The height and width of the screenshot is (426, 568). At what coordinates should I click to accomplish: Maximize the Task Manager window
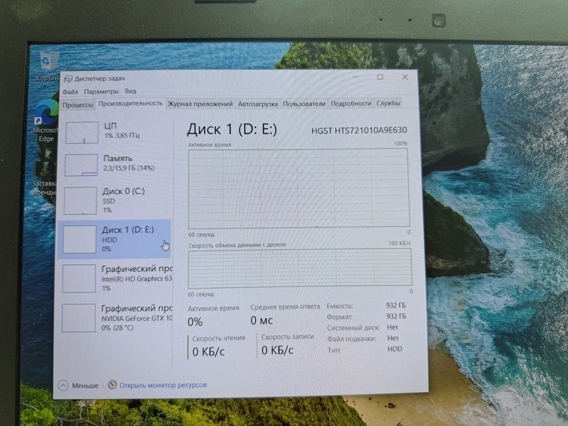click(380, 77)
